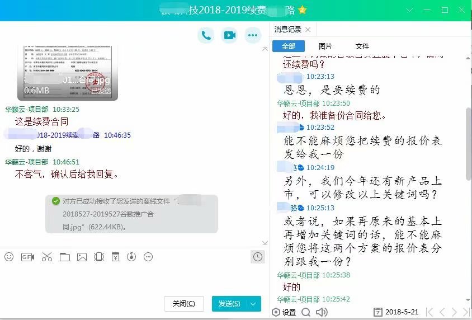
Task: Click the speaker icon in message record footer
Action: point(322,312)
